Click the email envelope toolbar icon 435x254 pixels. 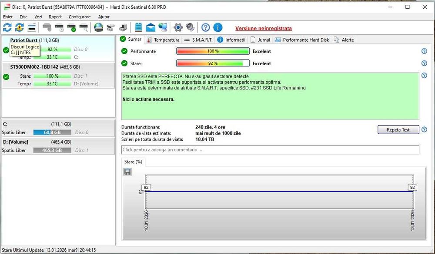click(151, 27)
